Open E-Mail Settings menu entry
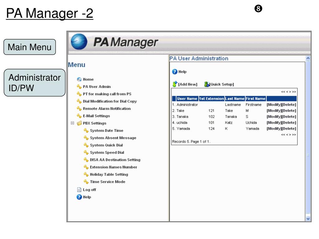 (96, 116)
